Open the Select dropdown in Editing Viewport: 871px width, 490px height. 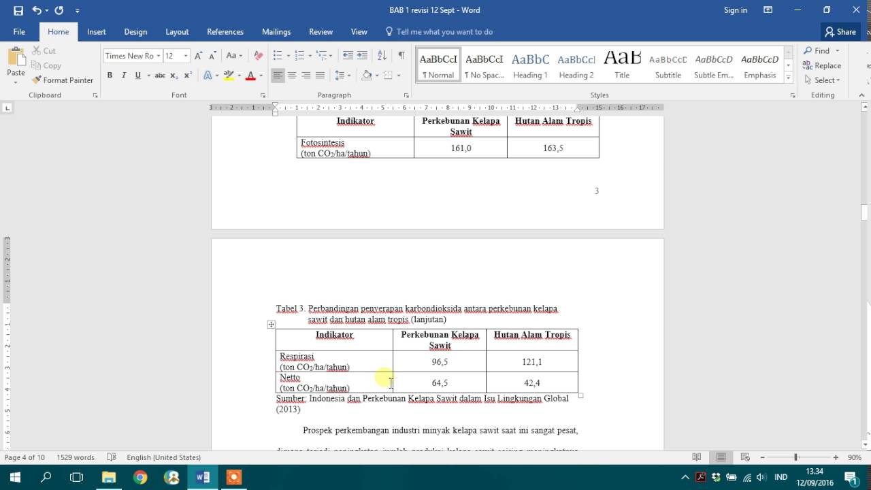coord(822,80)
